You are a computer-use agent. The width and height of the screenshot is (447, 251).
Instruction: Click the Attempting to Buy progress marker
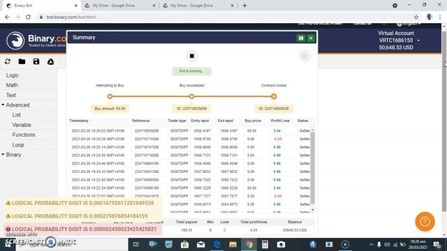(x=110, y=96)
